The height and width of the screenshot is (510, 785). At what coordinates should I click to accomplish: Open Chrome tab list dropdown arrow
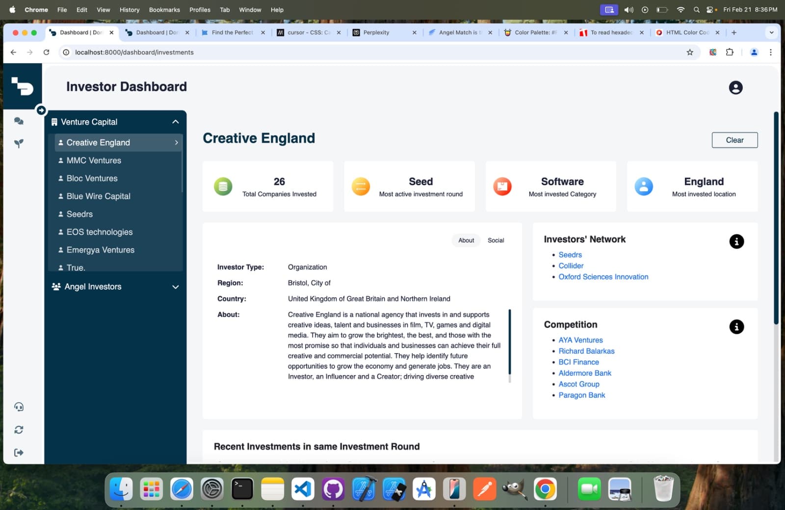click(771, 32)
